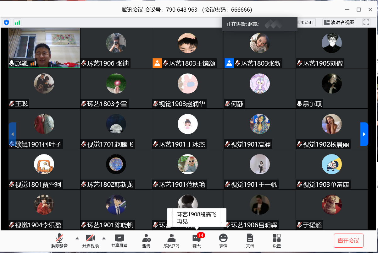This screenshot has height=253, width=378.
Task: Check the green network signal icon
Action: (x=17, y=23)
